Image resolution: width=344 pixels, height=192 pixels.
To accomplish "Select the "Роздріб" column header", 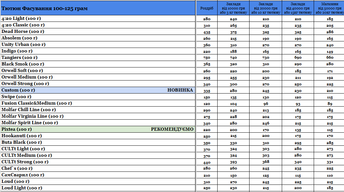I will coord(207,8).
